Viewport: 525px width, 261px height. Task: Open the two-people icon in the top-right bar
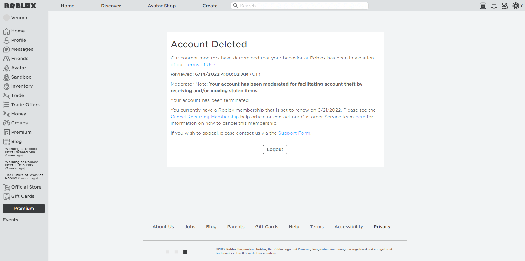click(505, 6)
